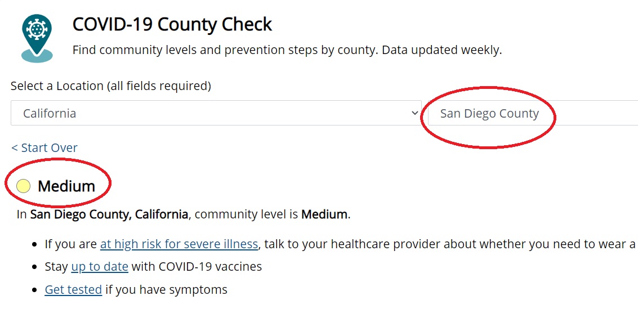The image size is (638, 309).
Task: Click the chevron arrow on the state selector
Action: point(415,113)
